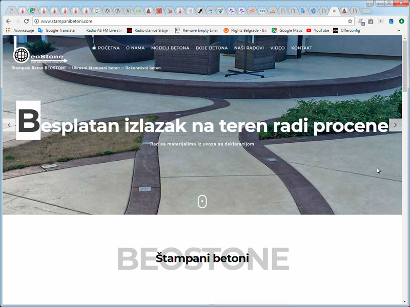Open the POČETNA menu item
Image resolution: width=410 pixels, height=307 pixels.
[x=106, y=48]
